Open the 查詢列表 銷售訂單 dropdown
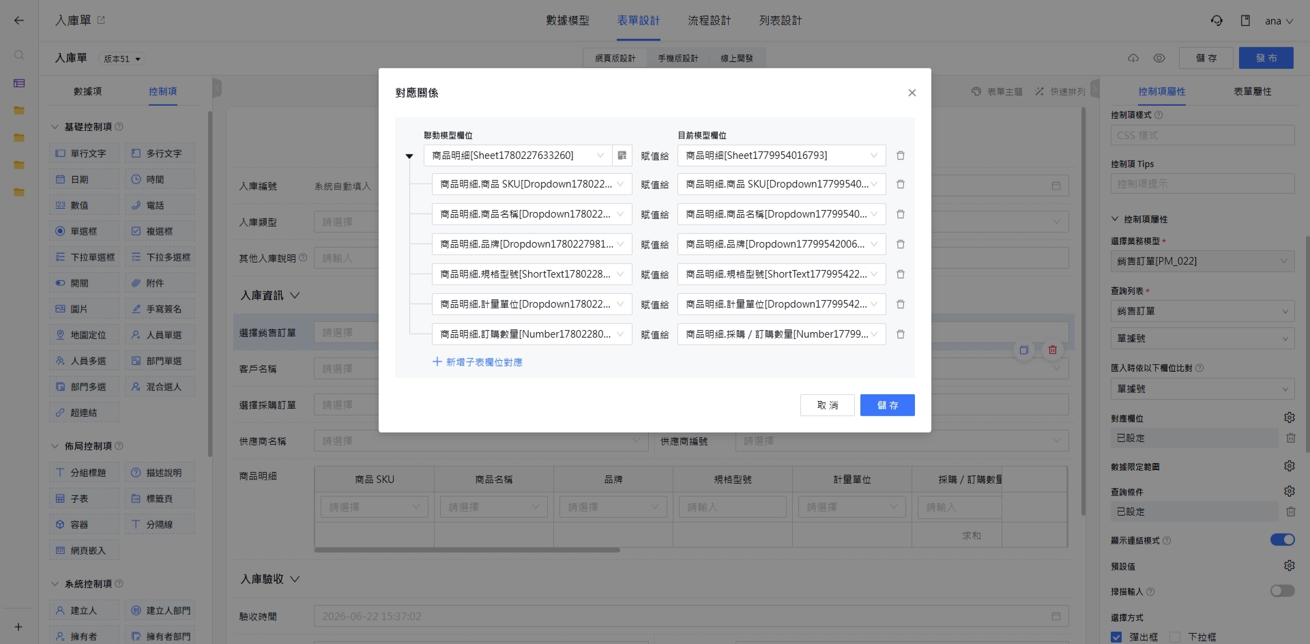Image resolution: width=1310 pixels, height=644 pixels. pos(1202,311)
